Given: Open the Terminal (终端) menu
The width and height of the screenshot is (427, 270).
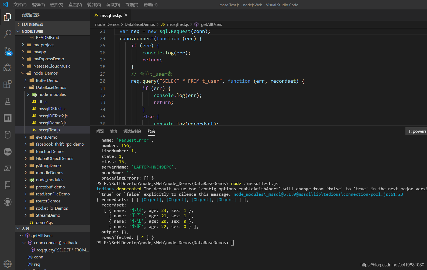Looking at the screenshot, I should point(132,5).
